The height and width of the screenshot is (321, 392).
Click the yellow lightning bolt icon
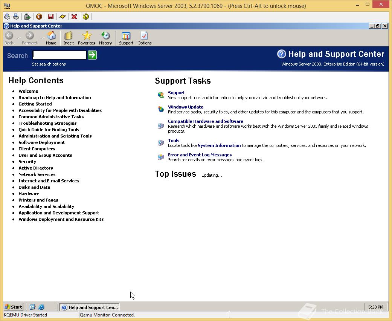point(63,17)
